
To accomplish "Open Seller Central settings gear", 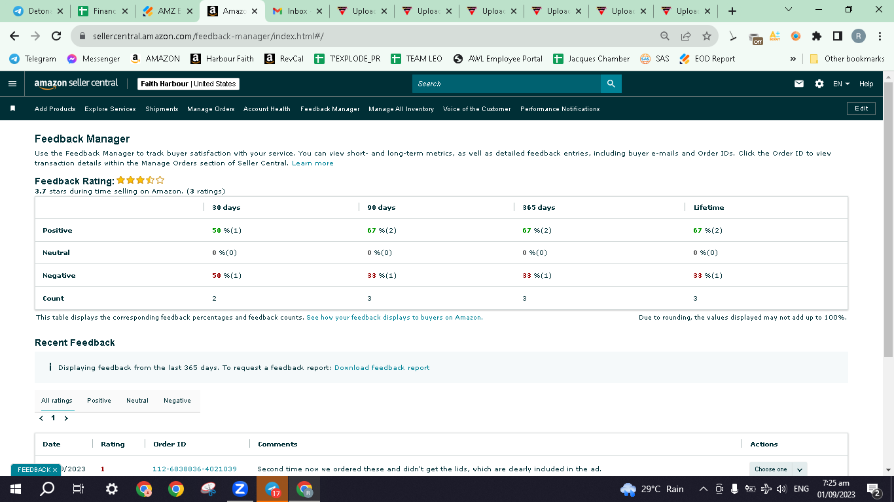I will coord(819,84).
